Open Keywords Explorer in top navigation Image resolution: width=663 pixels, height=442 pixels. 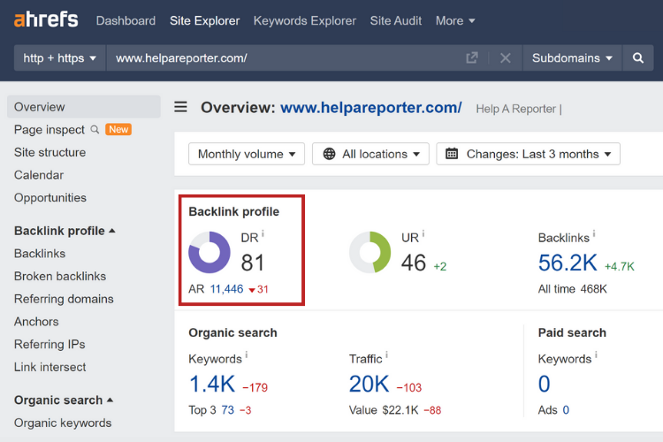305,20
